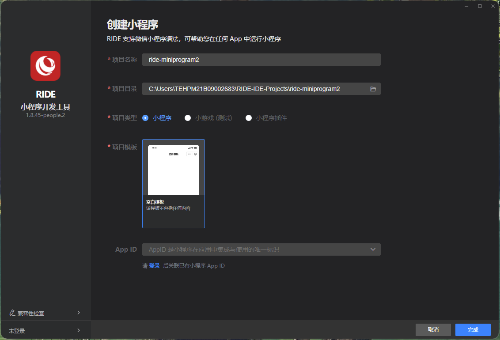Click 该模板不包括任何内容 description text
Image resolution: width=500 pixels, height=340 pixels.
(168, 208)
